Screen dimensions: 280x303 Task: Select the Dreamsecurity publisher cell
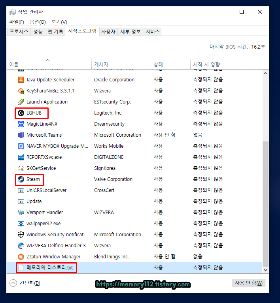(x=109, y=124)
